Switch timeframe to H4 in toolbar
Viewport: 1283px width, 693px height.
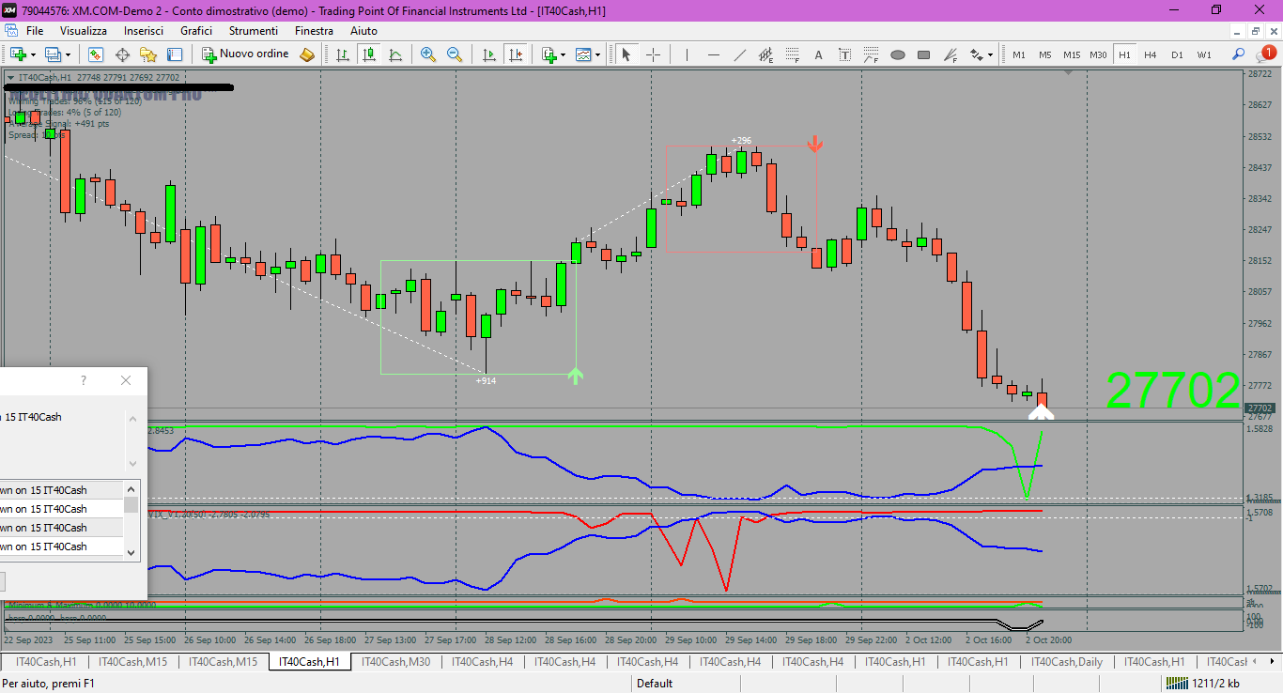click(x=1151, y=54)
